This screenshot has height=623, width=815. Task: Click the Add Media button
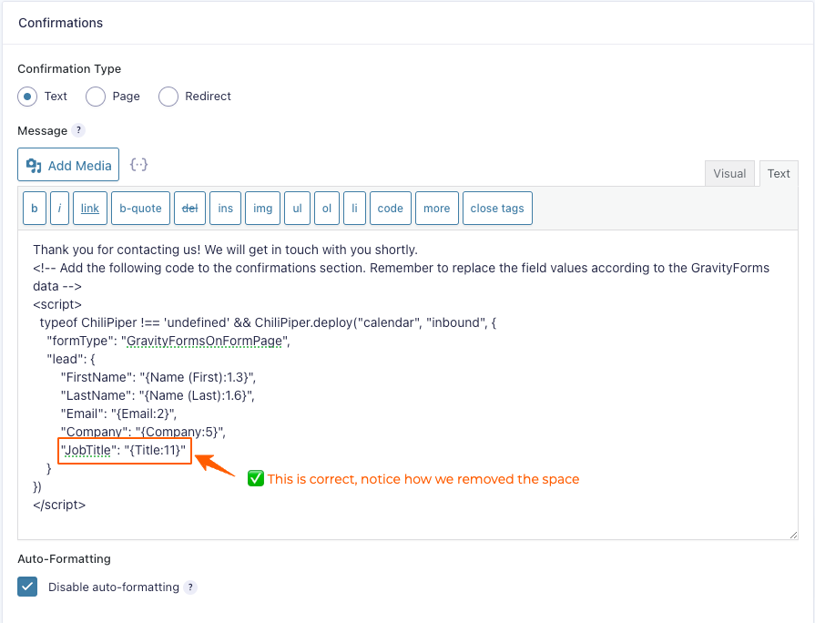pos(68,165)
